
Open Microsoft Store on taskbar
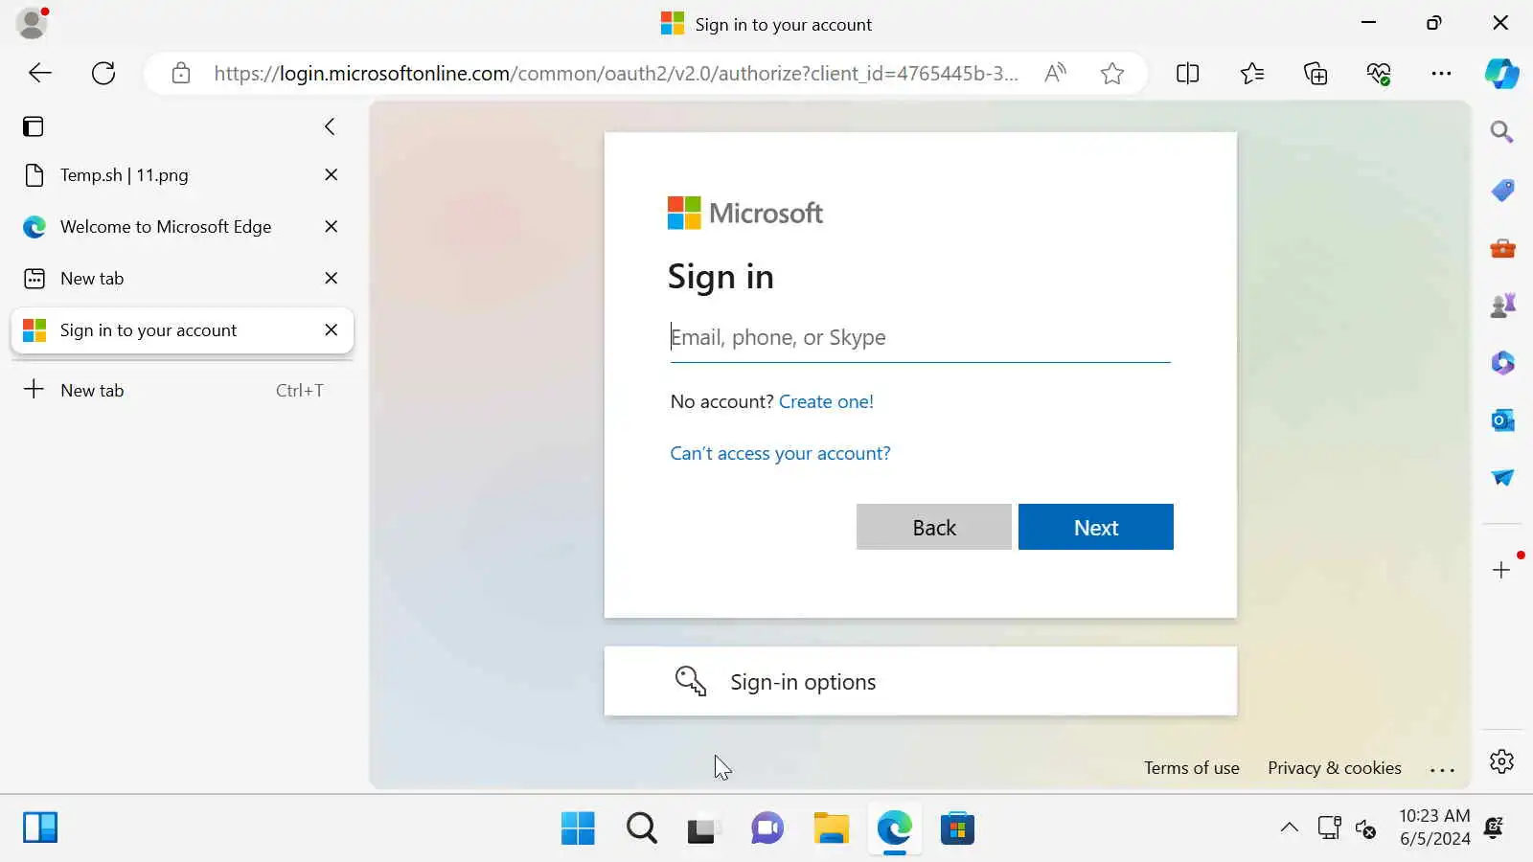(x=957, y=828)
